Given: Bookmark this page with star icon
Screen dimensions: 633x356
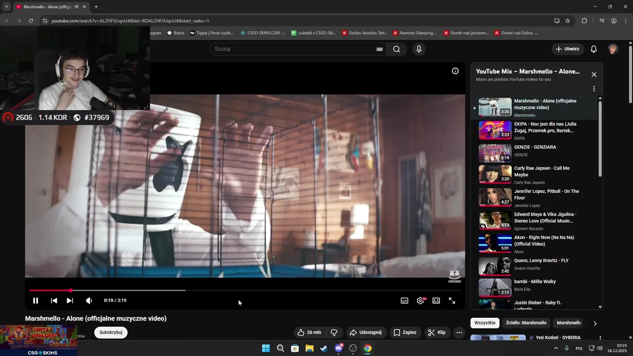Looking at the screenshot, I should click(x=568, y=21).
